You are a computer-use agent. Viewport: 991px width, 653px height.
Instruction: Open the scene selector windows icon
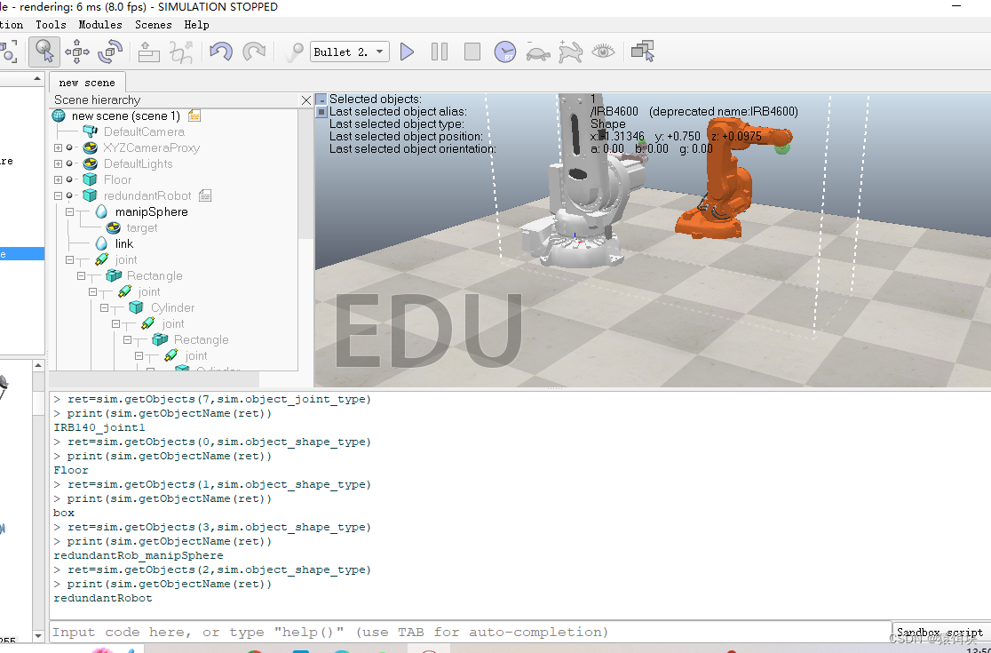click(643, 52)
